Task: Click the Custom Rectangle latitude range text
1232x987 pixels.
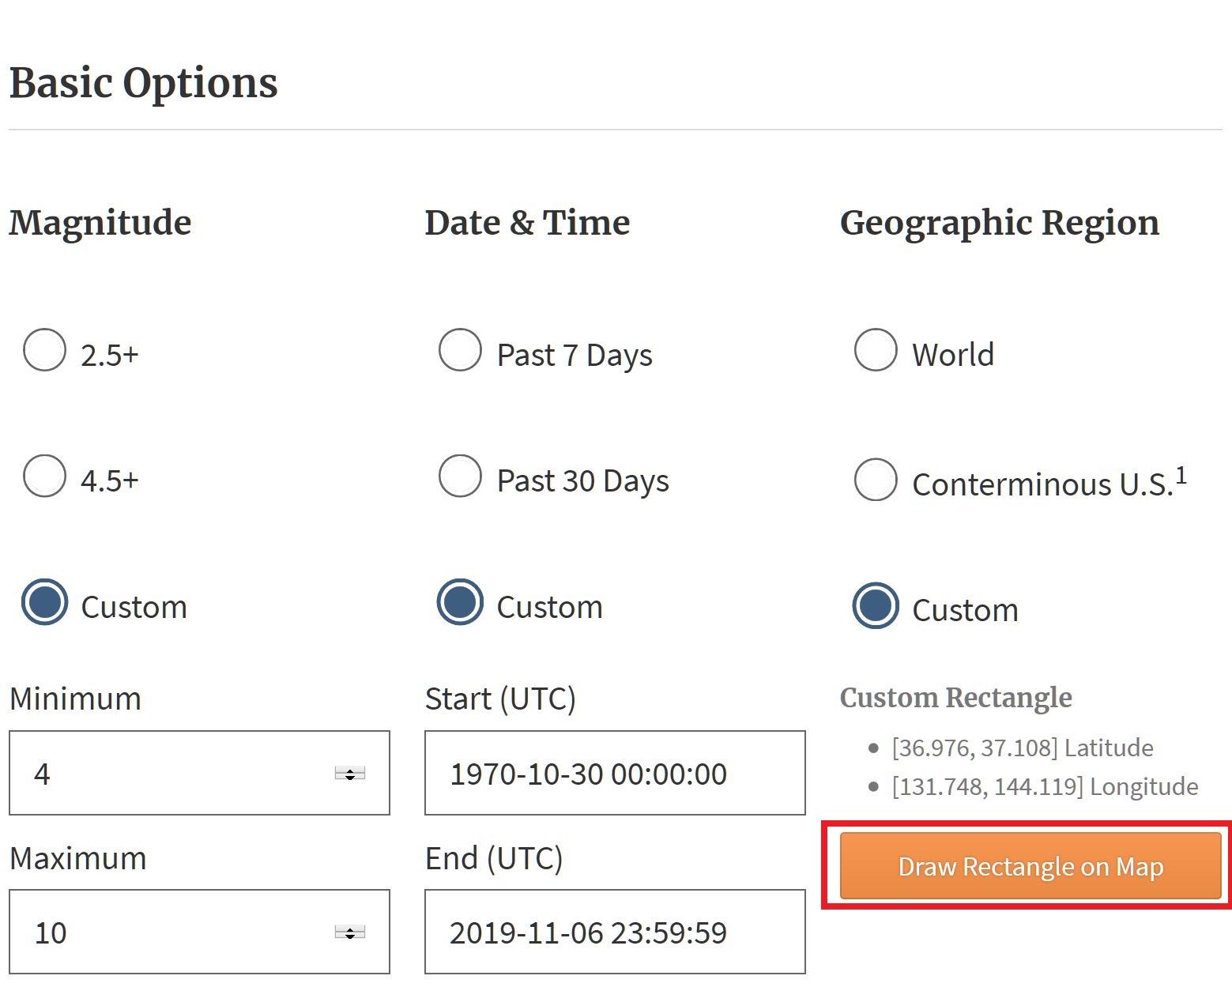Action: coord(1022,748)
